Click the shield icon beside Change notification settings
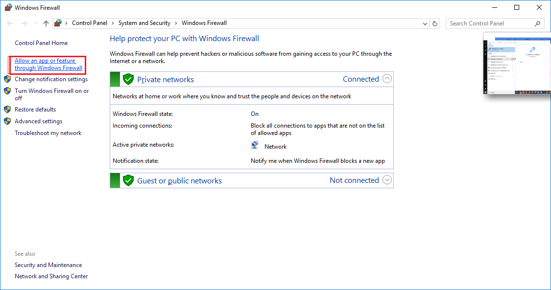 pyautogui.click(x=7, y=79)
